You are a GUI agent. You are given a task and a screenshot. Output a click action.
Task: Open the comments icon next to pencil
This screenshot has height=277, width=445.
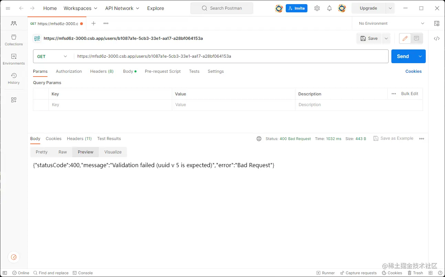coord(416,38)
